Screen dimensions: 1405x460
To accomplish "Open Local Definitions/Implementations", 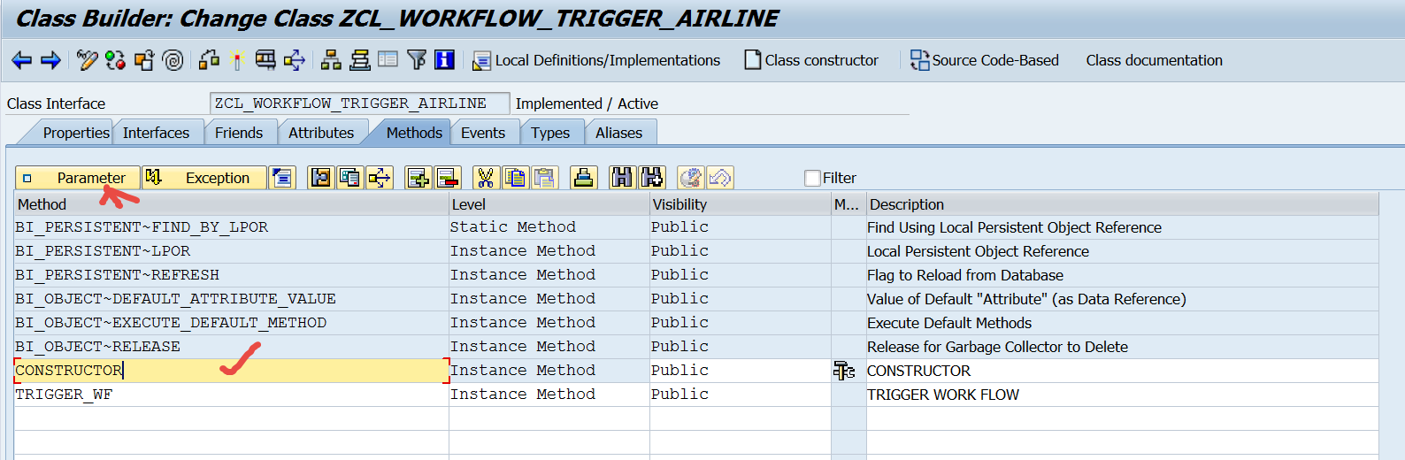I will click(x=596, y=60).
